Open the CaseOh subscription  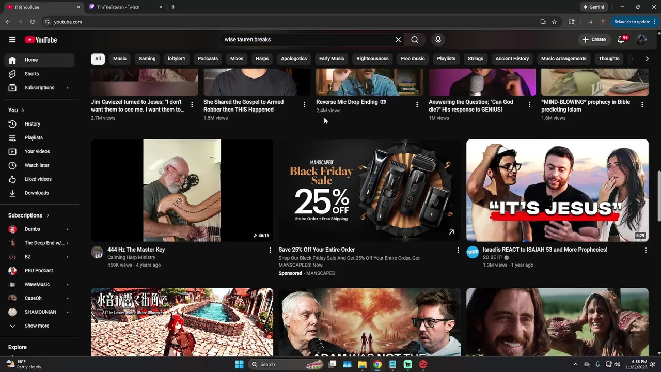coord(39,298)
